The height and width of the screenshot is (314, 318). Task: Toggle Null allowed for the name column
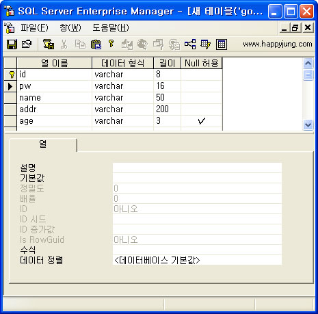[x=202, y=98]
